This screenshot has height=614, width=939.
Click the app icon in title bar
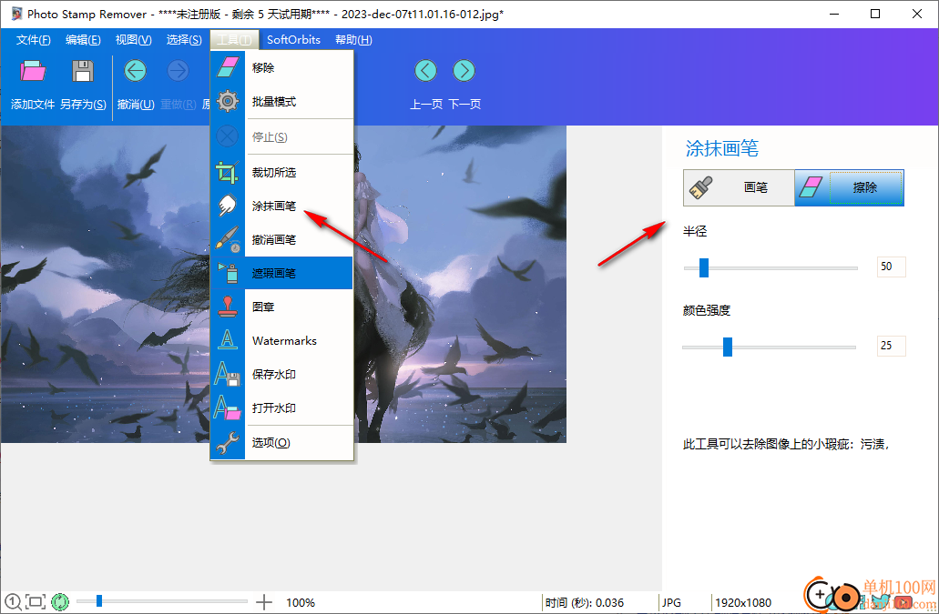tap(16, 14)
